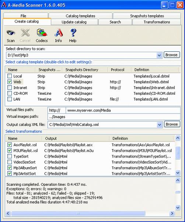This screenshot has width=185, height=222.
Task: Click log pane scroll up arrow
Action: 178,180
